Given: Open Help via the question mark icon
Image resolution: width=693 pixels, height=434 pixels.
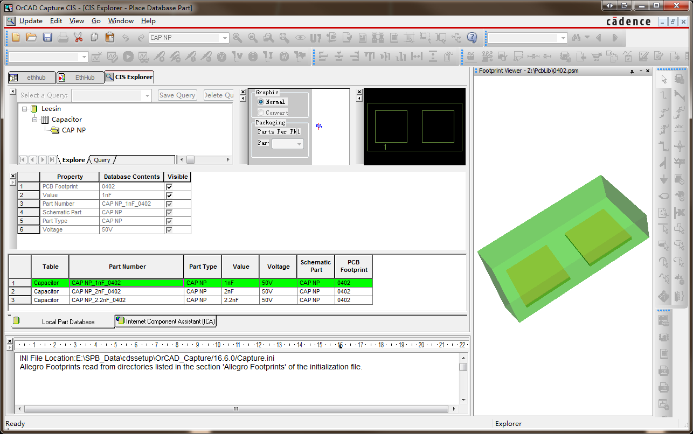Looking at the screenshot, I should (x=472, y=38).
